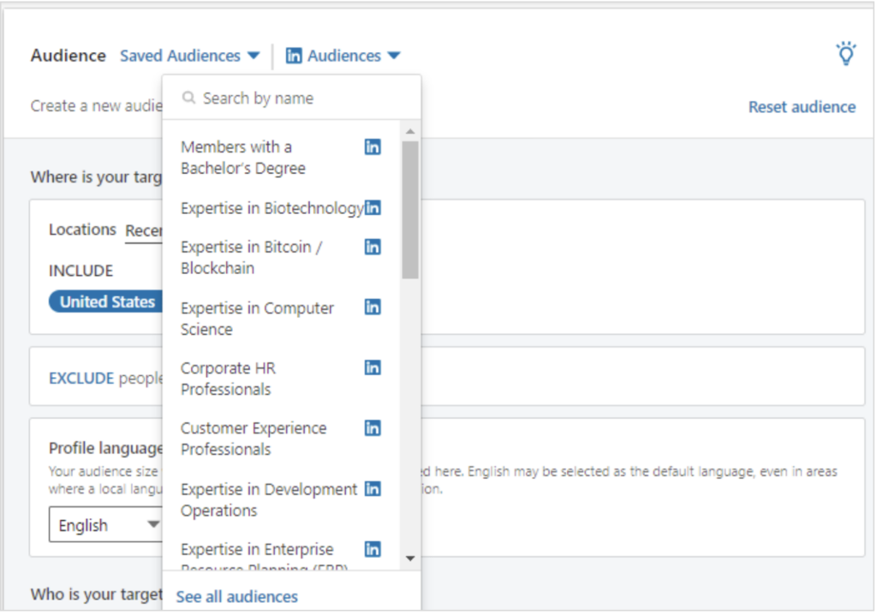
Task: Pick Customer Experience Professionals audience
Action: [x=281, y=439]
